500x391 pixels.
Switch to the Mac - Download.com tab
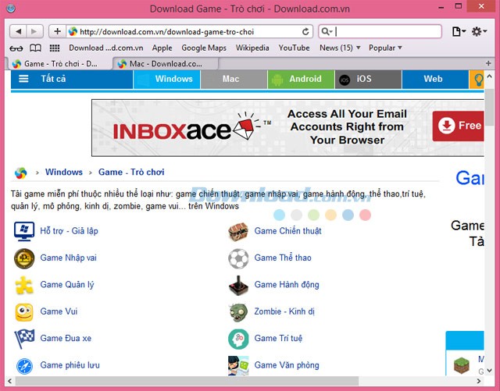[165, 64]
